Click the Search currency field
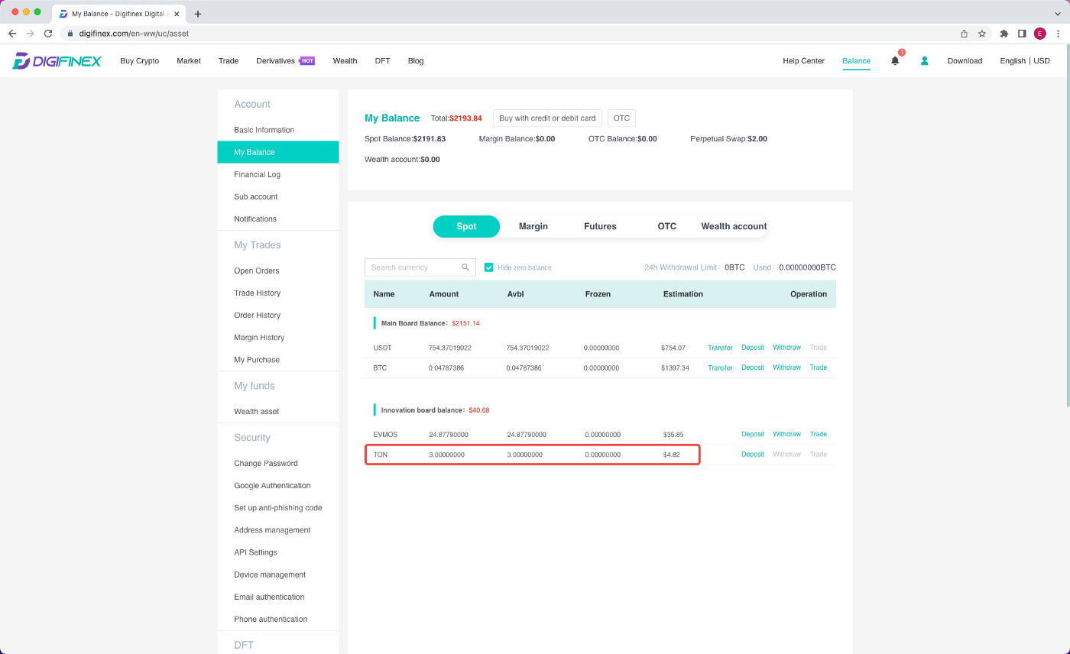The height and width of the screenshot is (654, 1070). [x=420, y=267]
